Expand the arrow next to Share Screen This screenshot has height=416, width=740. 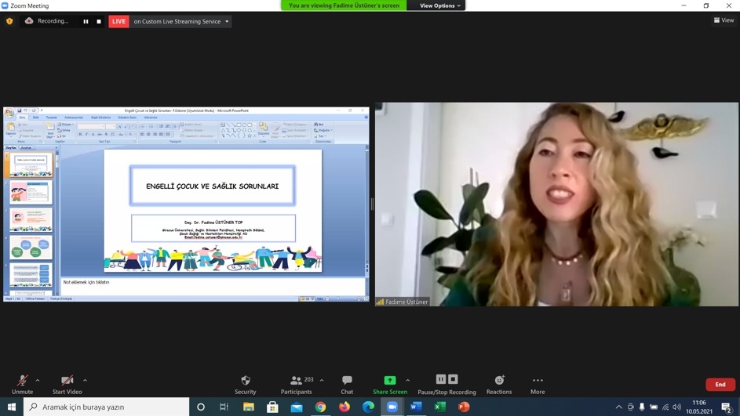pyautogui.click(x=407, y=381)
